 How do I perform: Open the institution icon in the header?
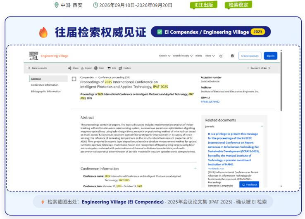pos(232,56)
